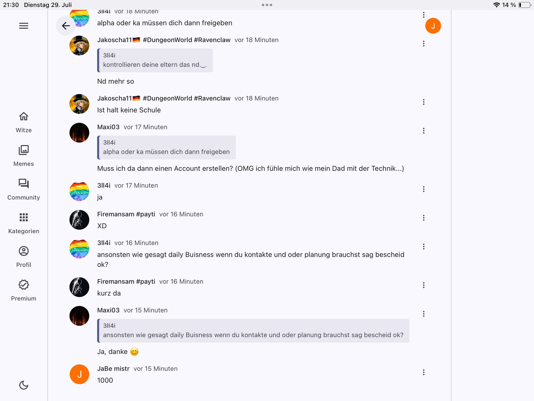Open options for JaBe mistr's 1000 message
The width and height of the screenshot is (534, 401).
(424, 372)
